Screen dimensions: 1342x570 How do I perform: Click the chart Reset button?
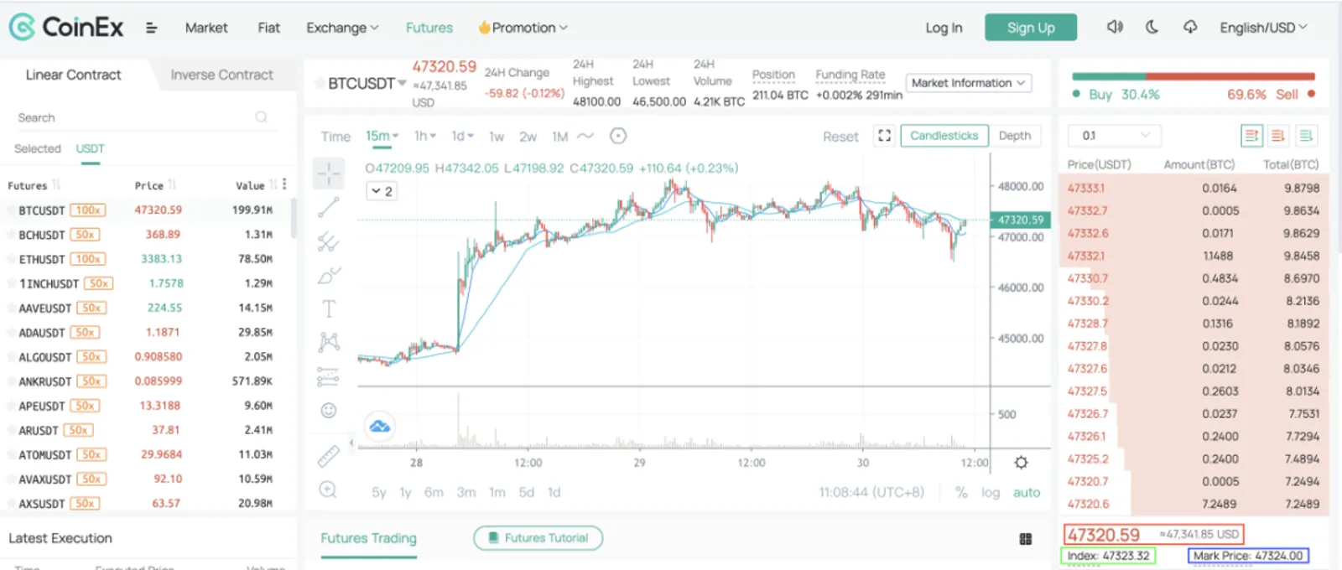(840, 137)
